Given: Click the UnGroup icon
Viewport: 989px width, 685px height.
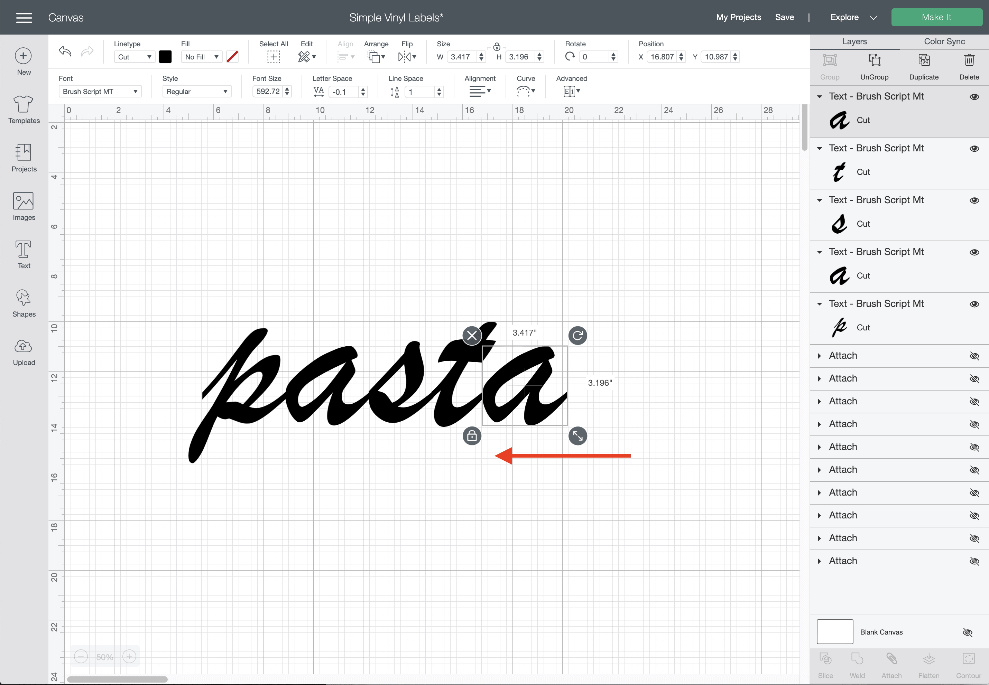Looking at the screenshot, I should (x=874, y=60).
